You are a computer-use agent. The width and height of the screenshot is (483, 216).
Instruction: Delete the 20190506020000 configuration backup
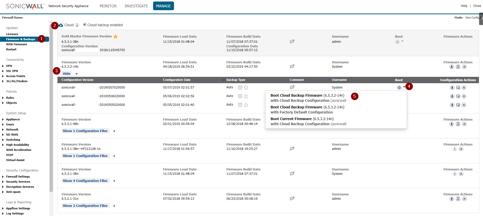[464, 96]
